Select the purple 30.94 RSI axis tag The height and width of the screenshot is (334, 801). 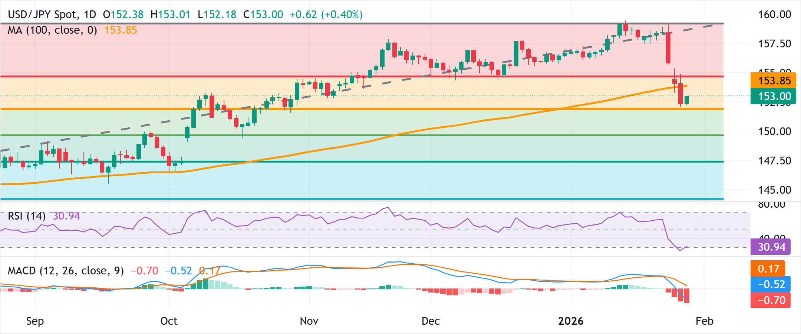tap(771, 247)
